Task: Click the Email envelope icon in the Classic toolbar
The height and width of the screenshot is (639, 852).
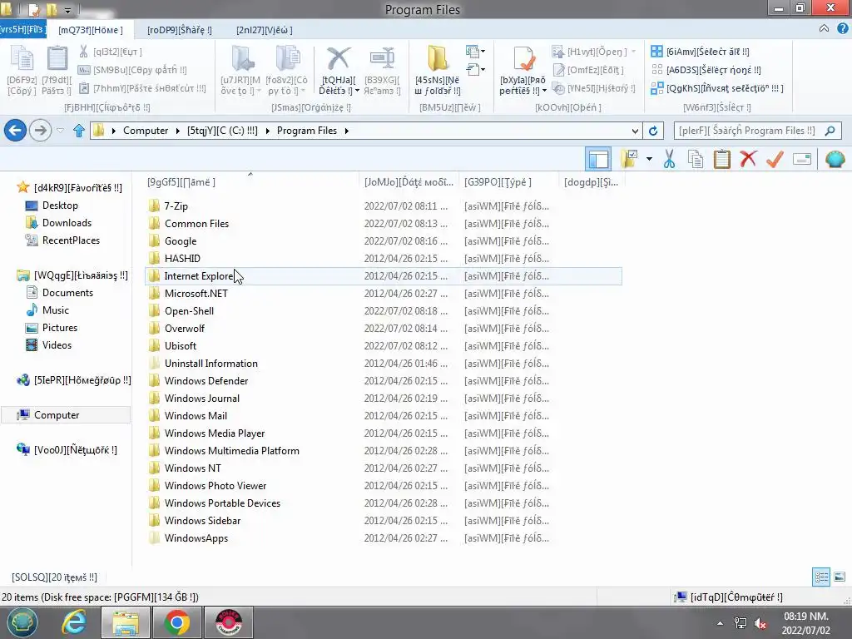Action: (x=802, y=159)
